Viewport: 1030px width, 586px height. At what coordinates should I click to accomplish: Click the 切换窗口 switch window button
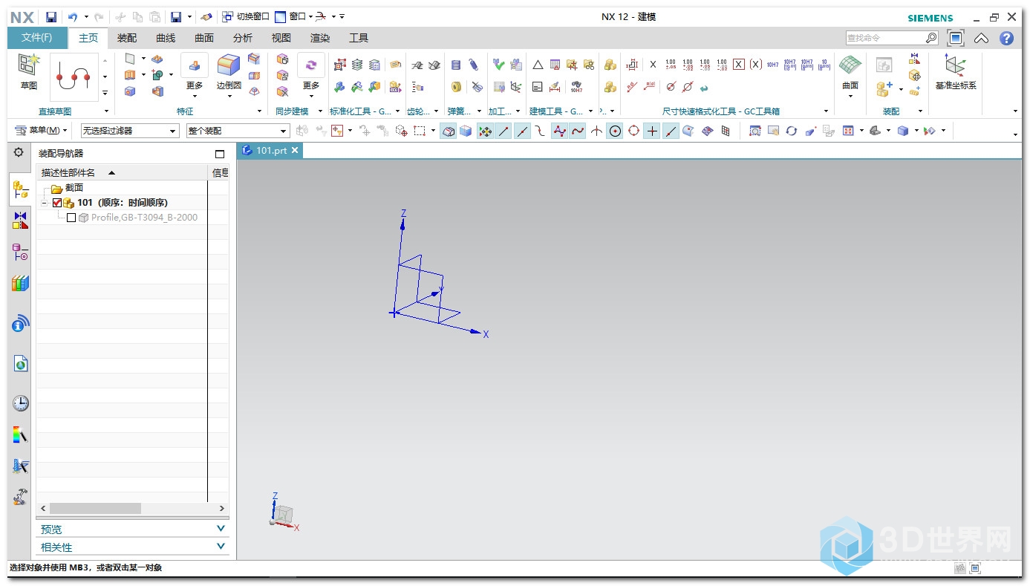pyautogui.click(x=247, y=16)
